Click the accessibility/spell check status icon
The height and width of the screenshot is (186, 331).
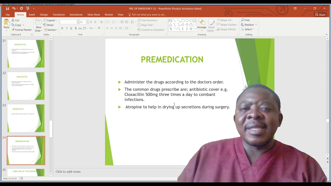21,179
